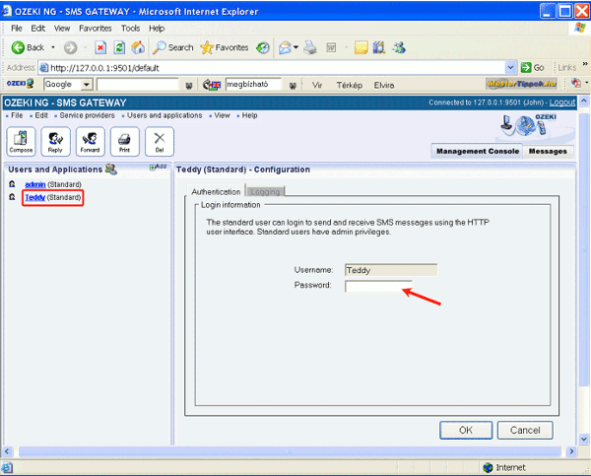The width and height of the screenshot is (591, 476).
Task: Click into the Password field
Action: click(378, 286)
